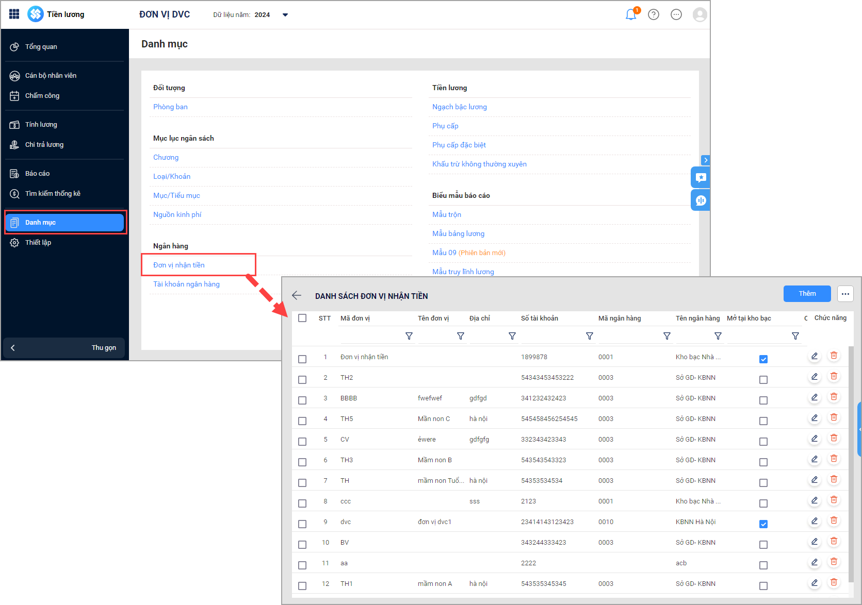This screenshot has height=605, width=862.
Task: Edit the TH2 row
Action: tap(815, 377)
